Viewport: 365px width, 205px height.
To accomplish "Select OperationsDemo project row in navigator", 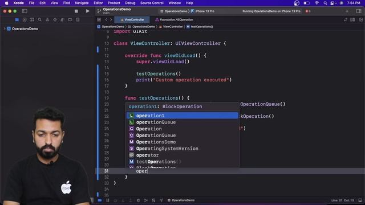I will [25, 29].
